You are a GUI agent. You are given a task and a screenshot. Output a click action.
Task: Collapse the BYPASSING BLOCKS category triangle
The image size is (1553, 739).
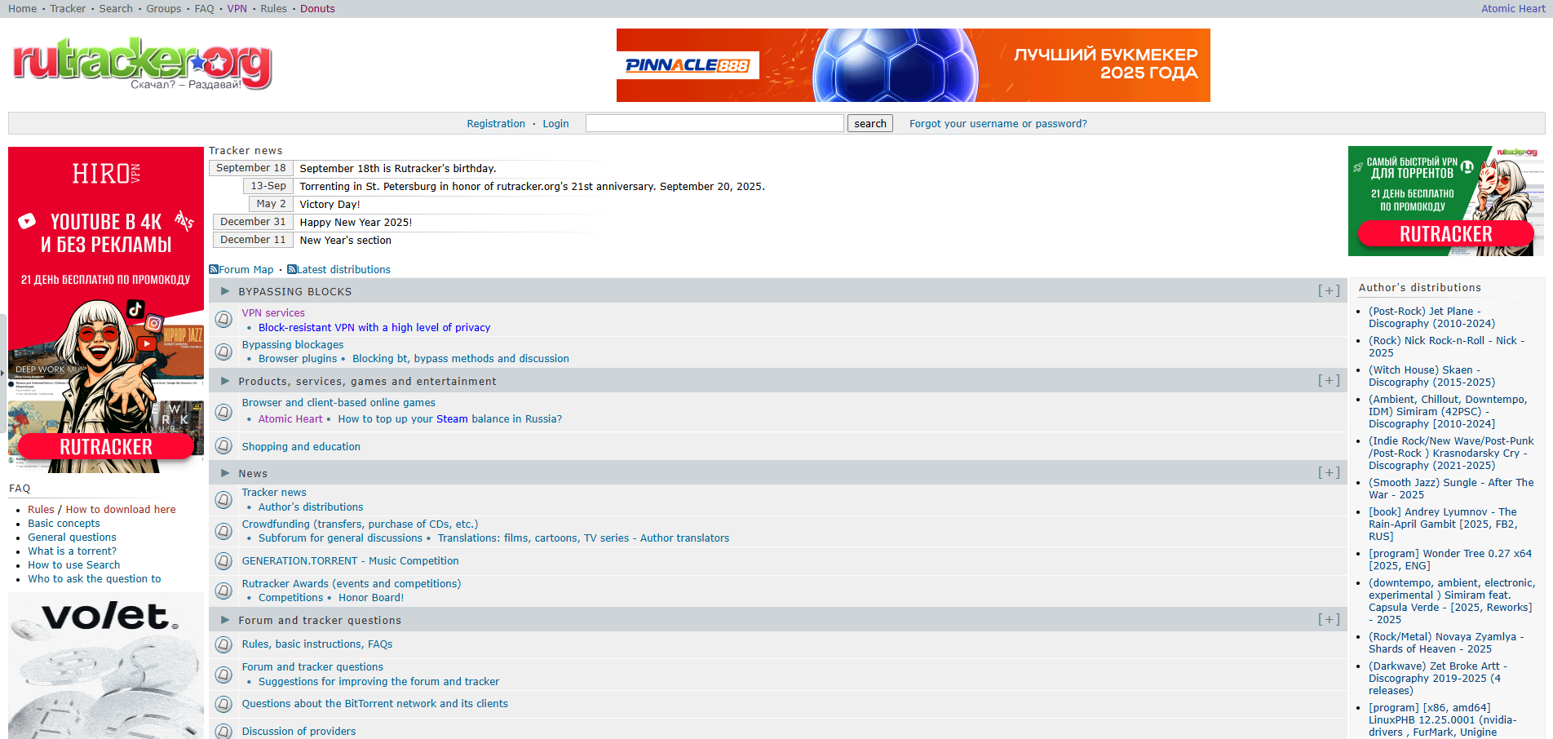pos(225,291)
